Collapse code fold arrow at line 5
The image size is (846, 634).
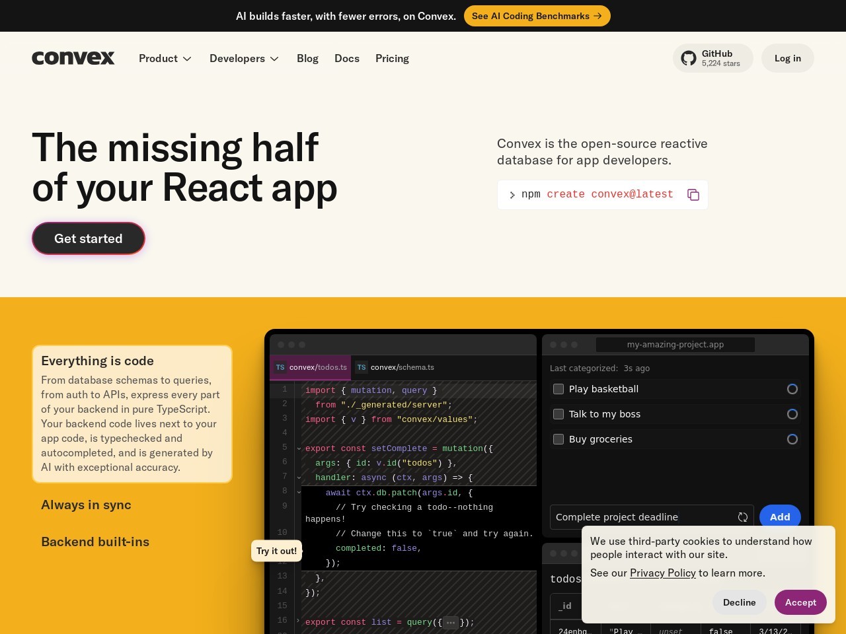[x=299, y=448]
